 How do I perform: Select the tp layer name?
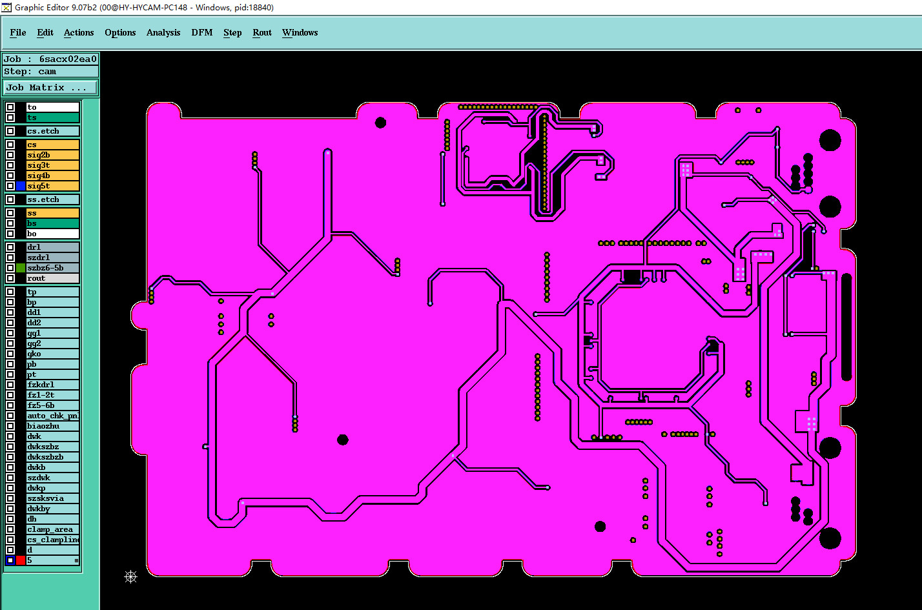53,292
